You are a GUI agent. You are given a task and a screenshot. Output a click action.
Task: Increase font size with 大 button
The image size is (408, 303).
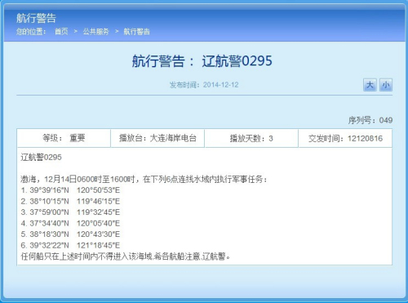370,85
